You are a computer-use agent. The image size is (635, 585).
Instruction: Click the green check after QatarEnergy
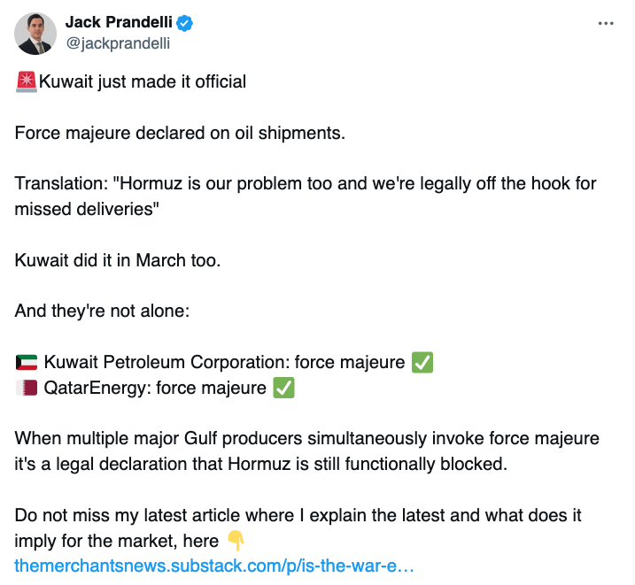[283, 388]
